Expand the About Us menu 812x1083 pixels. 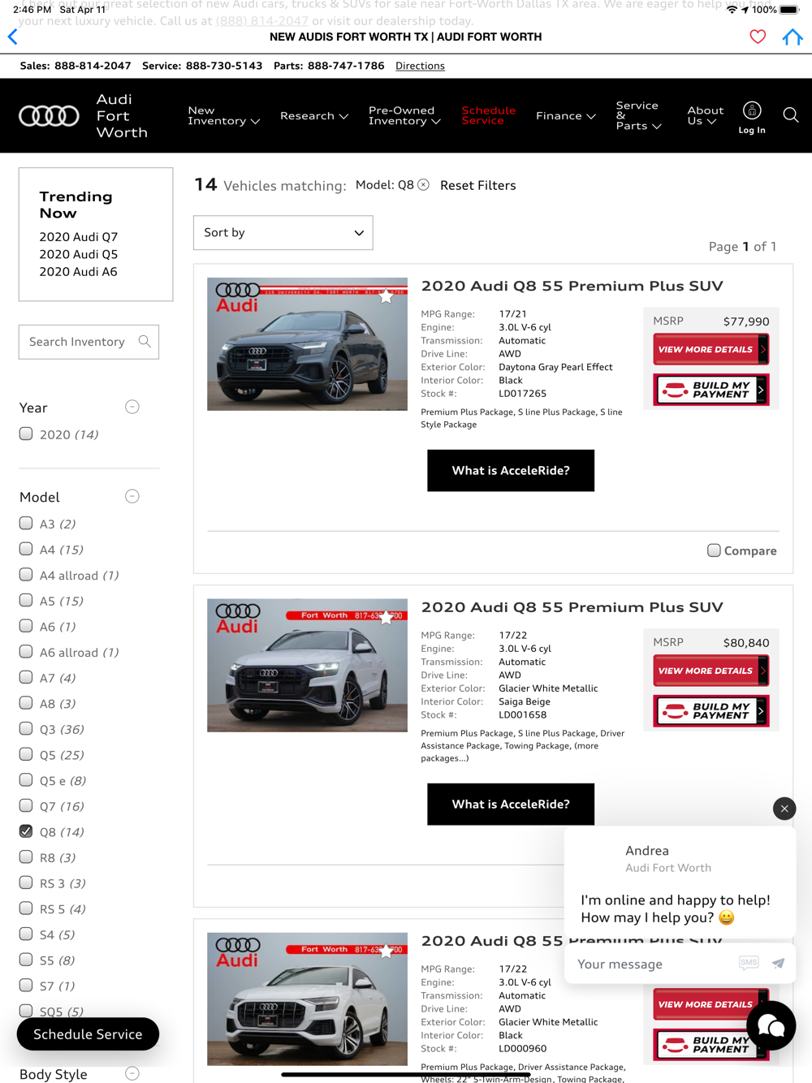706,116
